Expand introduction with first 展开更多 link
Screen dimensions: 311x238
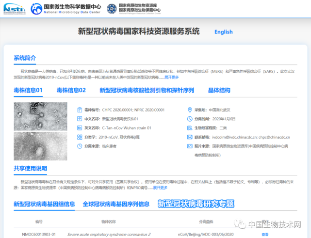[x=172, y=77]
